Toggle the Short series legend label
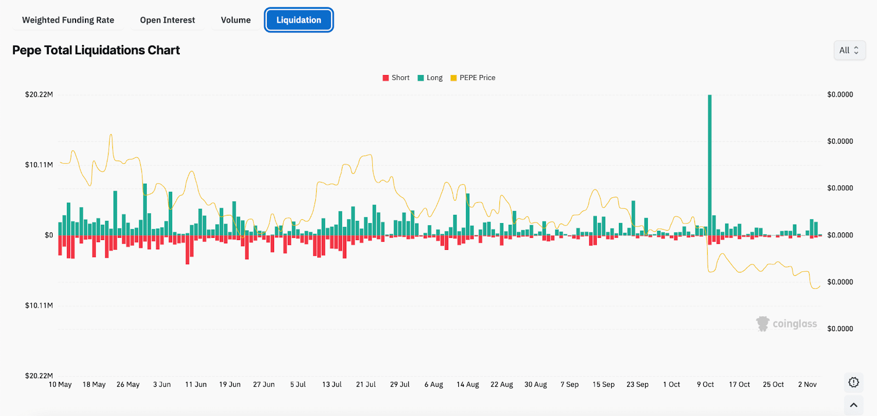 [x=400, y=78]
